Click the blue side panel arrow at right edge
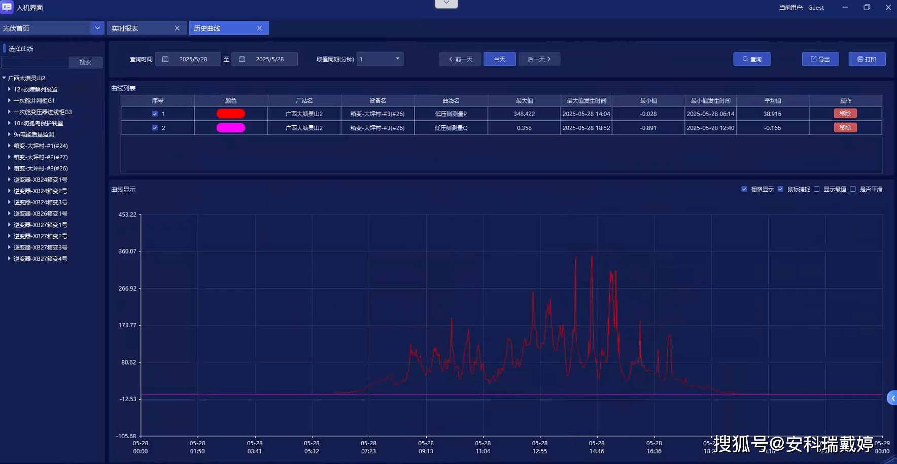Image resolution: width=897 pixels, height=464 pixels. point(892,398)
